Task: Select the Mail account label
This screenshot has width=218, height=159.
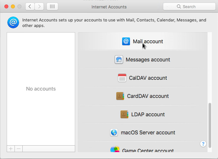Action: (x=148, y=41)
